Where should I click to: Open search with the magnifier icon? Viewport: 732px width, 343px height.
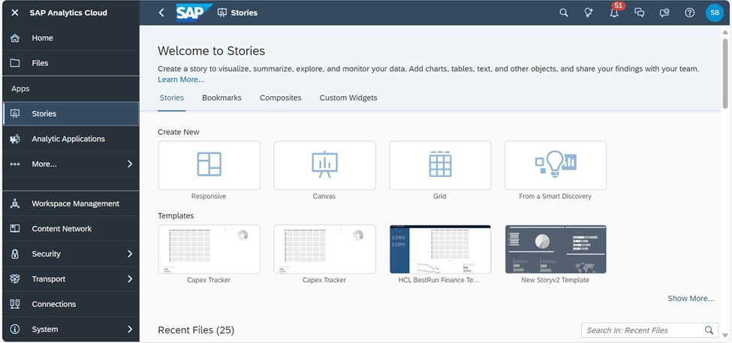point(564,13)
